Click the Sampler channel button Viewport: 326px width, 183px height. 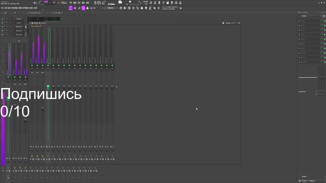pyautogui.click(x=19, y=19)
